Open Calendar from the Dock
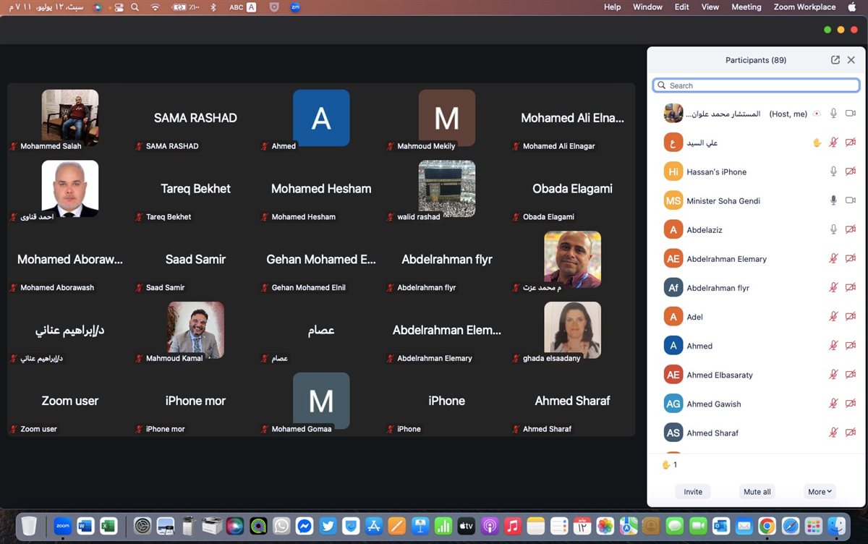This screenshot has height=544, width=868. tap(582, 526)
